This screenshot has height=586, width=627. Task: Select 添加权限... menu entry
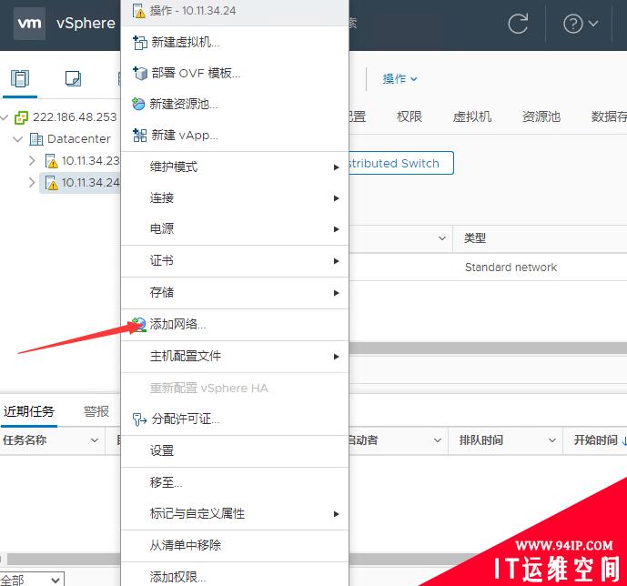[x=235, y=576]
